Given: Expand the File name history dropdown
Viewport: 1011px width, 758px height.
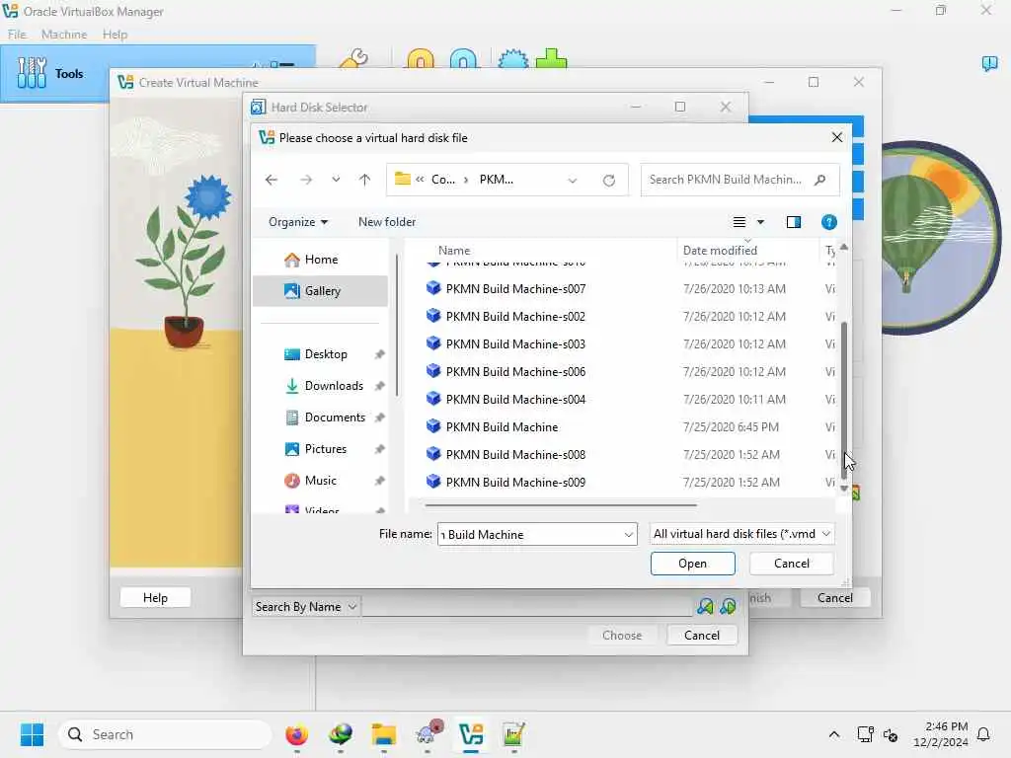Looking at the screenshot, I should [628, 534].
